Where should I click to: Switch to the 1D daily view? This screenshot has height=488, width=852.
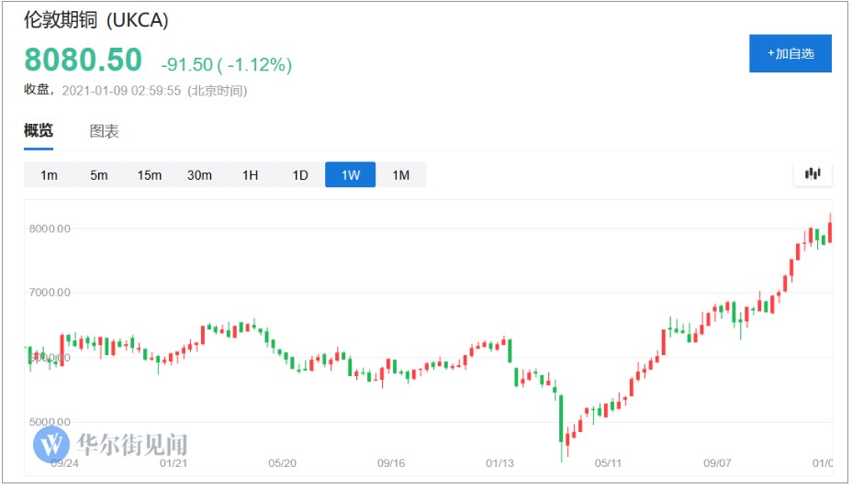click(x=300, y=175)
